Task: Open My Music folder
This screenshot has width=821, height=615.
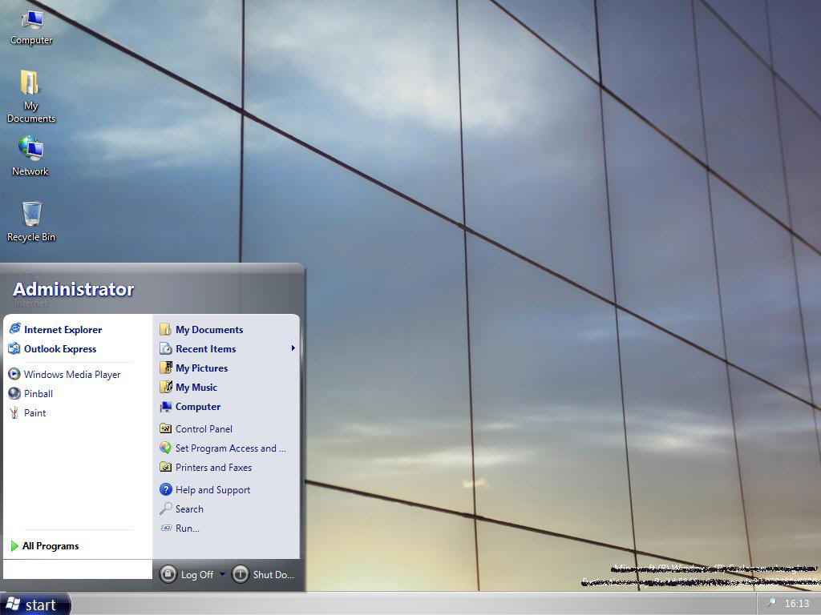Action: coord(188,388)
